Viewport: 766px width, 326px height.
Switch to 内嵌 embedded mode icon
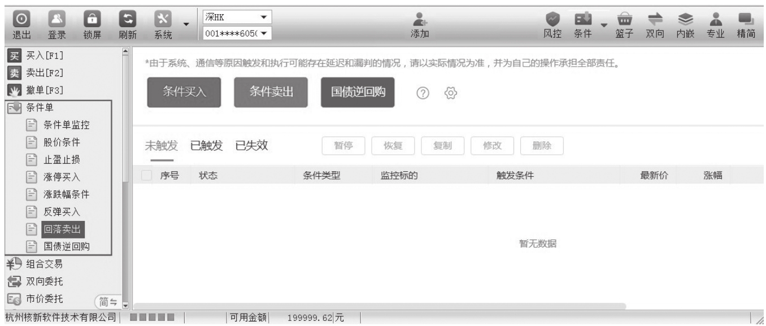[x=684, y=25]
